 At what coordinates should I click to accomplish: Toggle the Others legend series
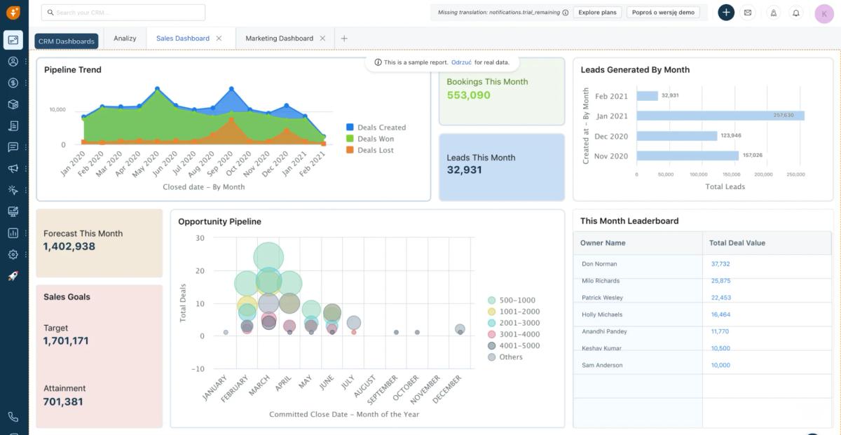[x=505, y=357]
